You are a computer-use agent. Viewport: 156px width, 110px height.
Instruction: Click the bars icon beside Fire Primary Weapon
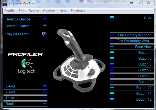coord(112,35)
